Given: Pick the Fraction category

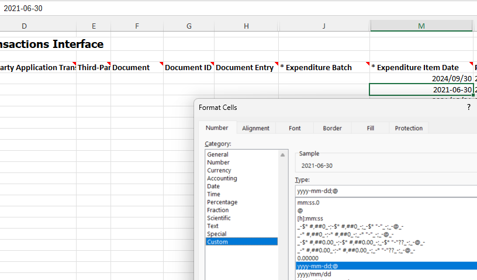Looking at the screenshot, I should 241,210.
